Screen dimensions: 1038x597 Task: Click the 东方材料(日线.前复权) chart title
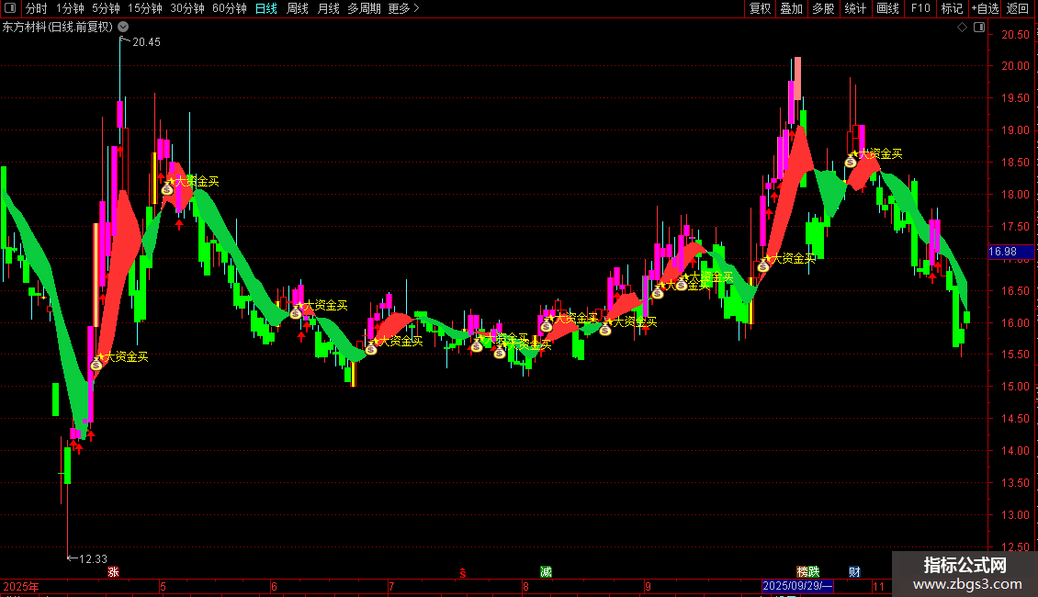[x=58, y=28]
